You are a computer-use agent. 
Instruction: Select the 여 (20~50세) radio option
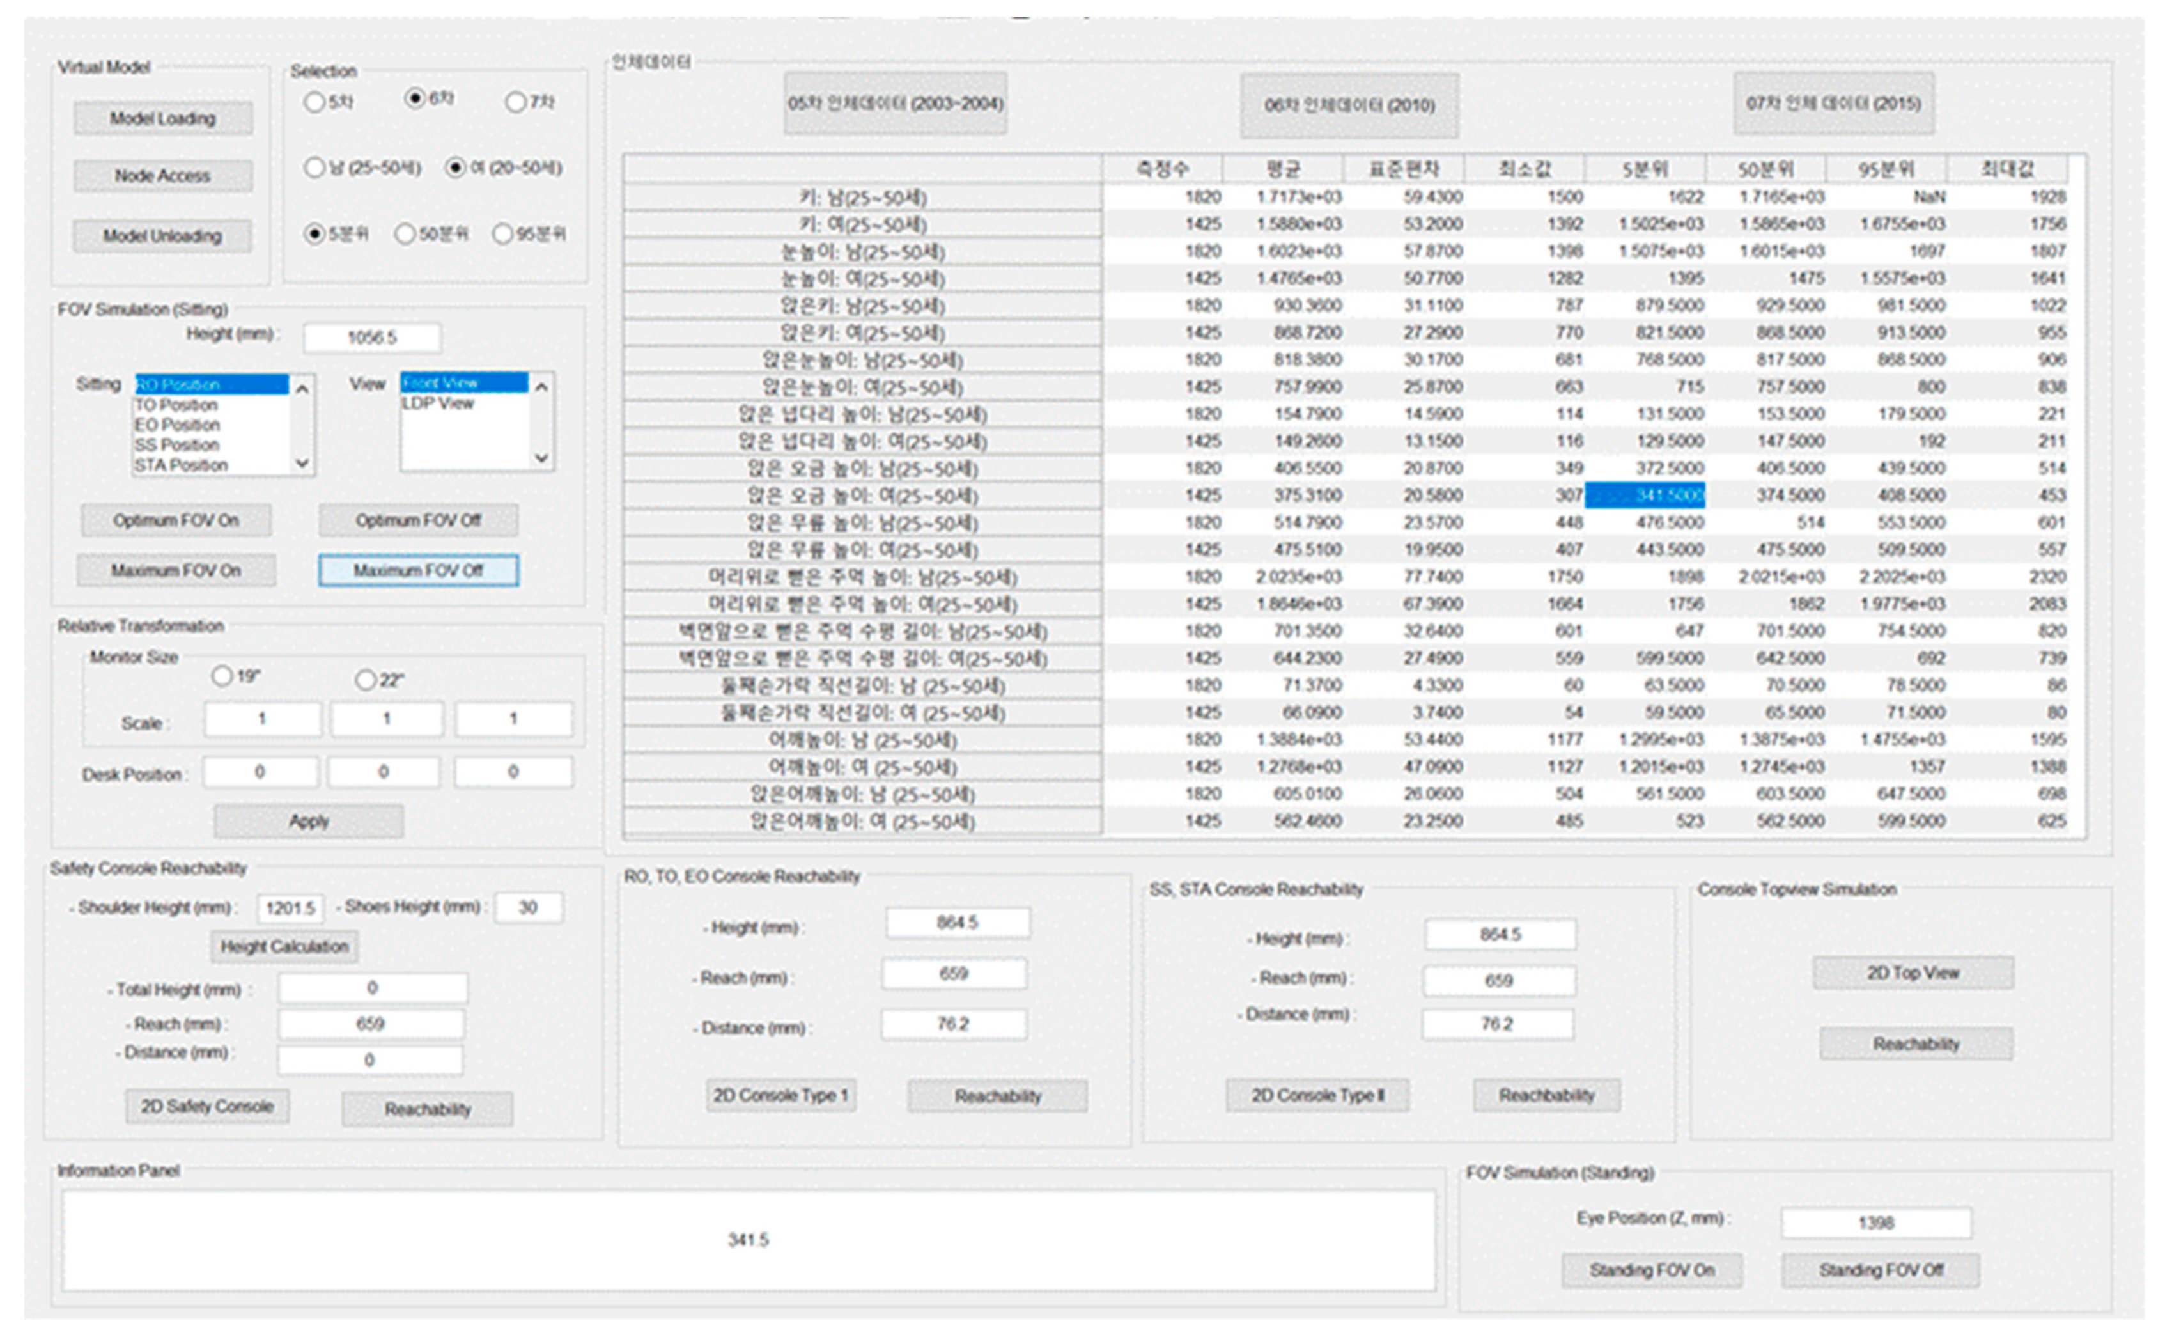click(x=455, y=168)
